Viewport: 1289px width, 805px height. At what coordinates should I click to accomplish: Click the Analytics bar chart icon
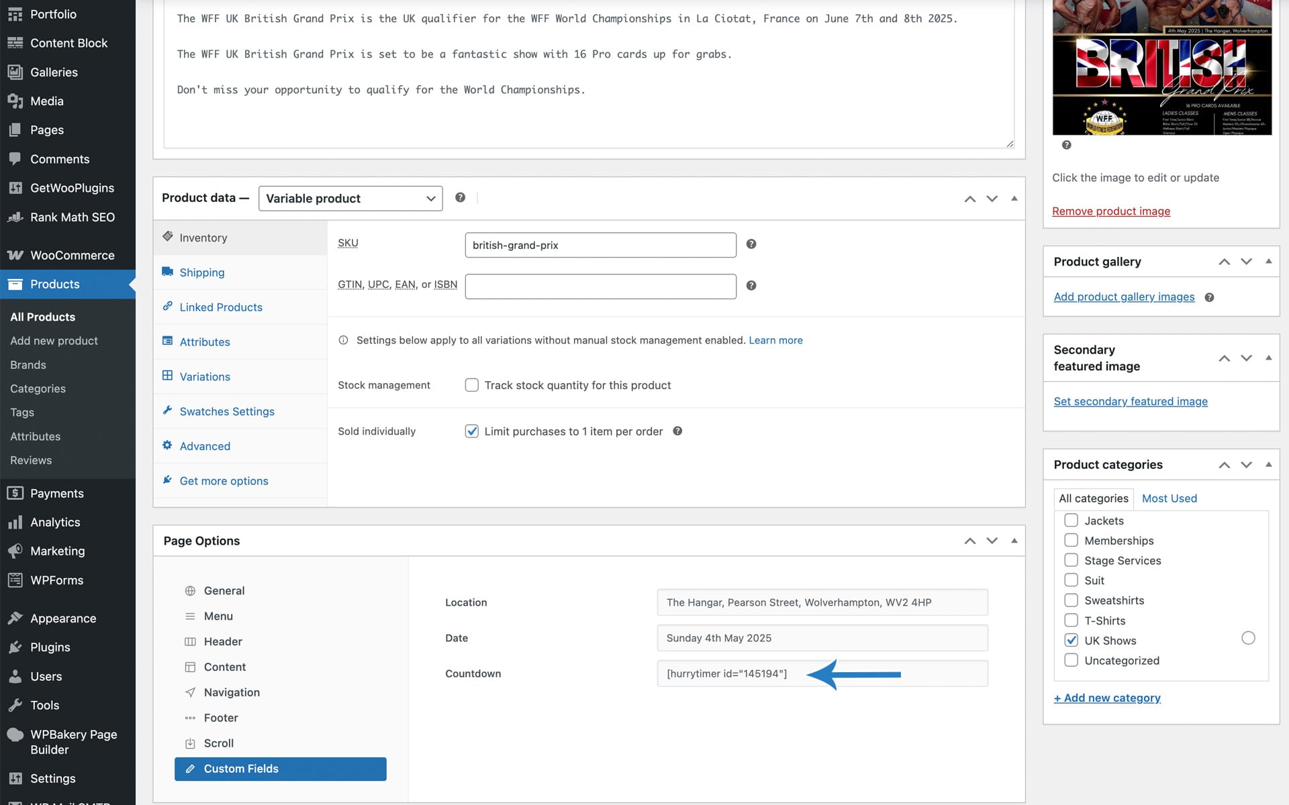click(15, 523)
